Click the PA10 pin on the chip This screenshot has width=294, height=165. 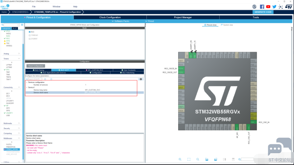254,61
